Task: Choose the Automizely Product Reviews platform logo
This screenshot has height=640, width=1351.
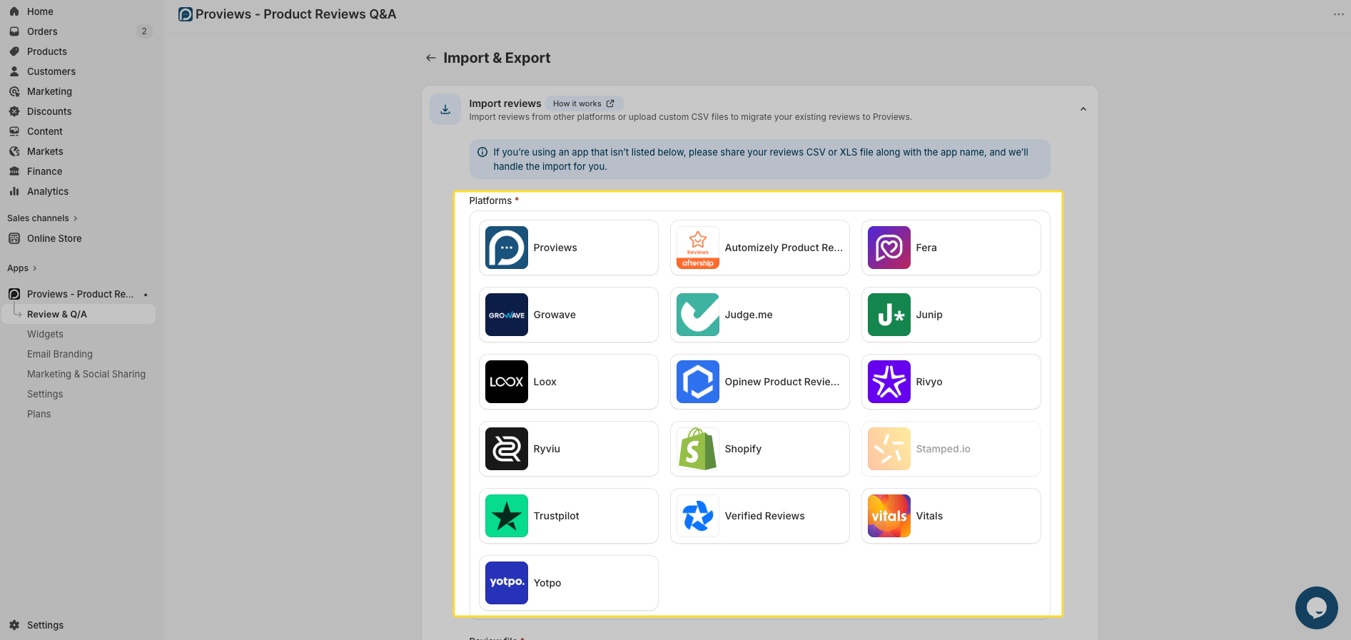Action: (x=698, y=248)
